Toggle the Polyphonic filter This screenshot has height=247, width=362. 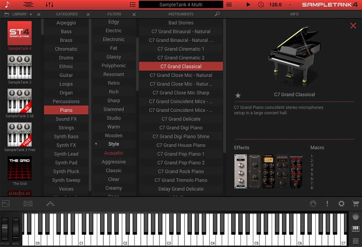(113, 66)
